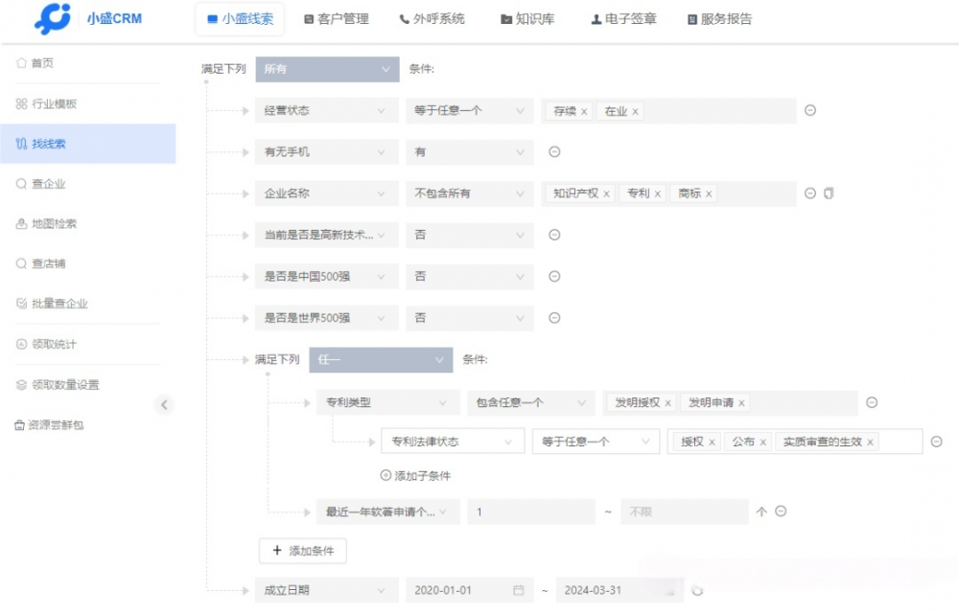Click the copy icon beside 企业名称 condition
This screenshot has width=959, height=614.
pos(827,193)
